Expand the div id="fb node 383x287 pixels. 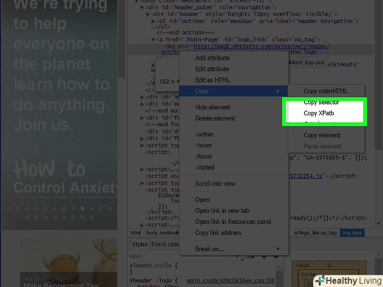click(x=142, y=139)
